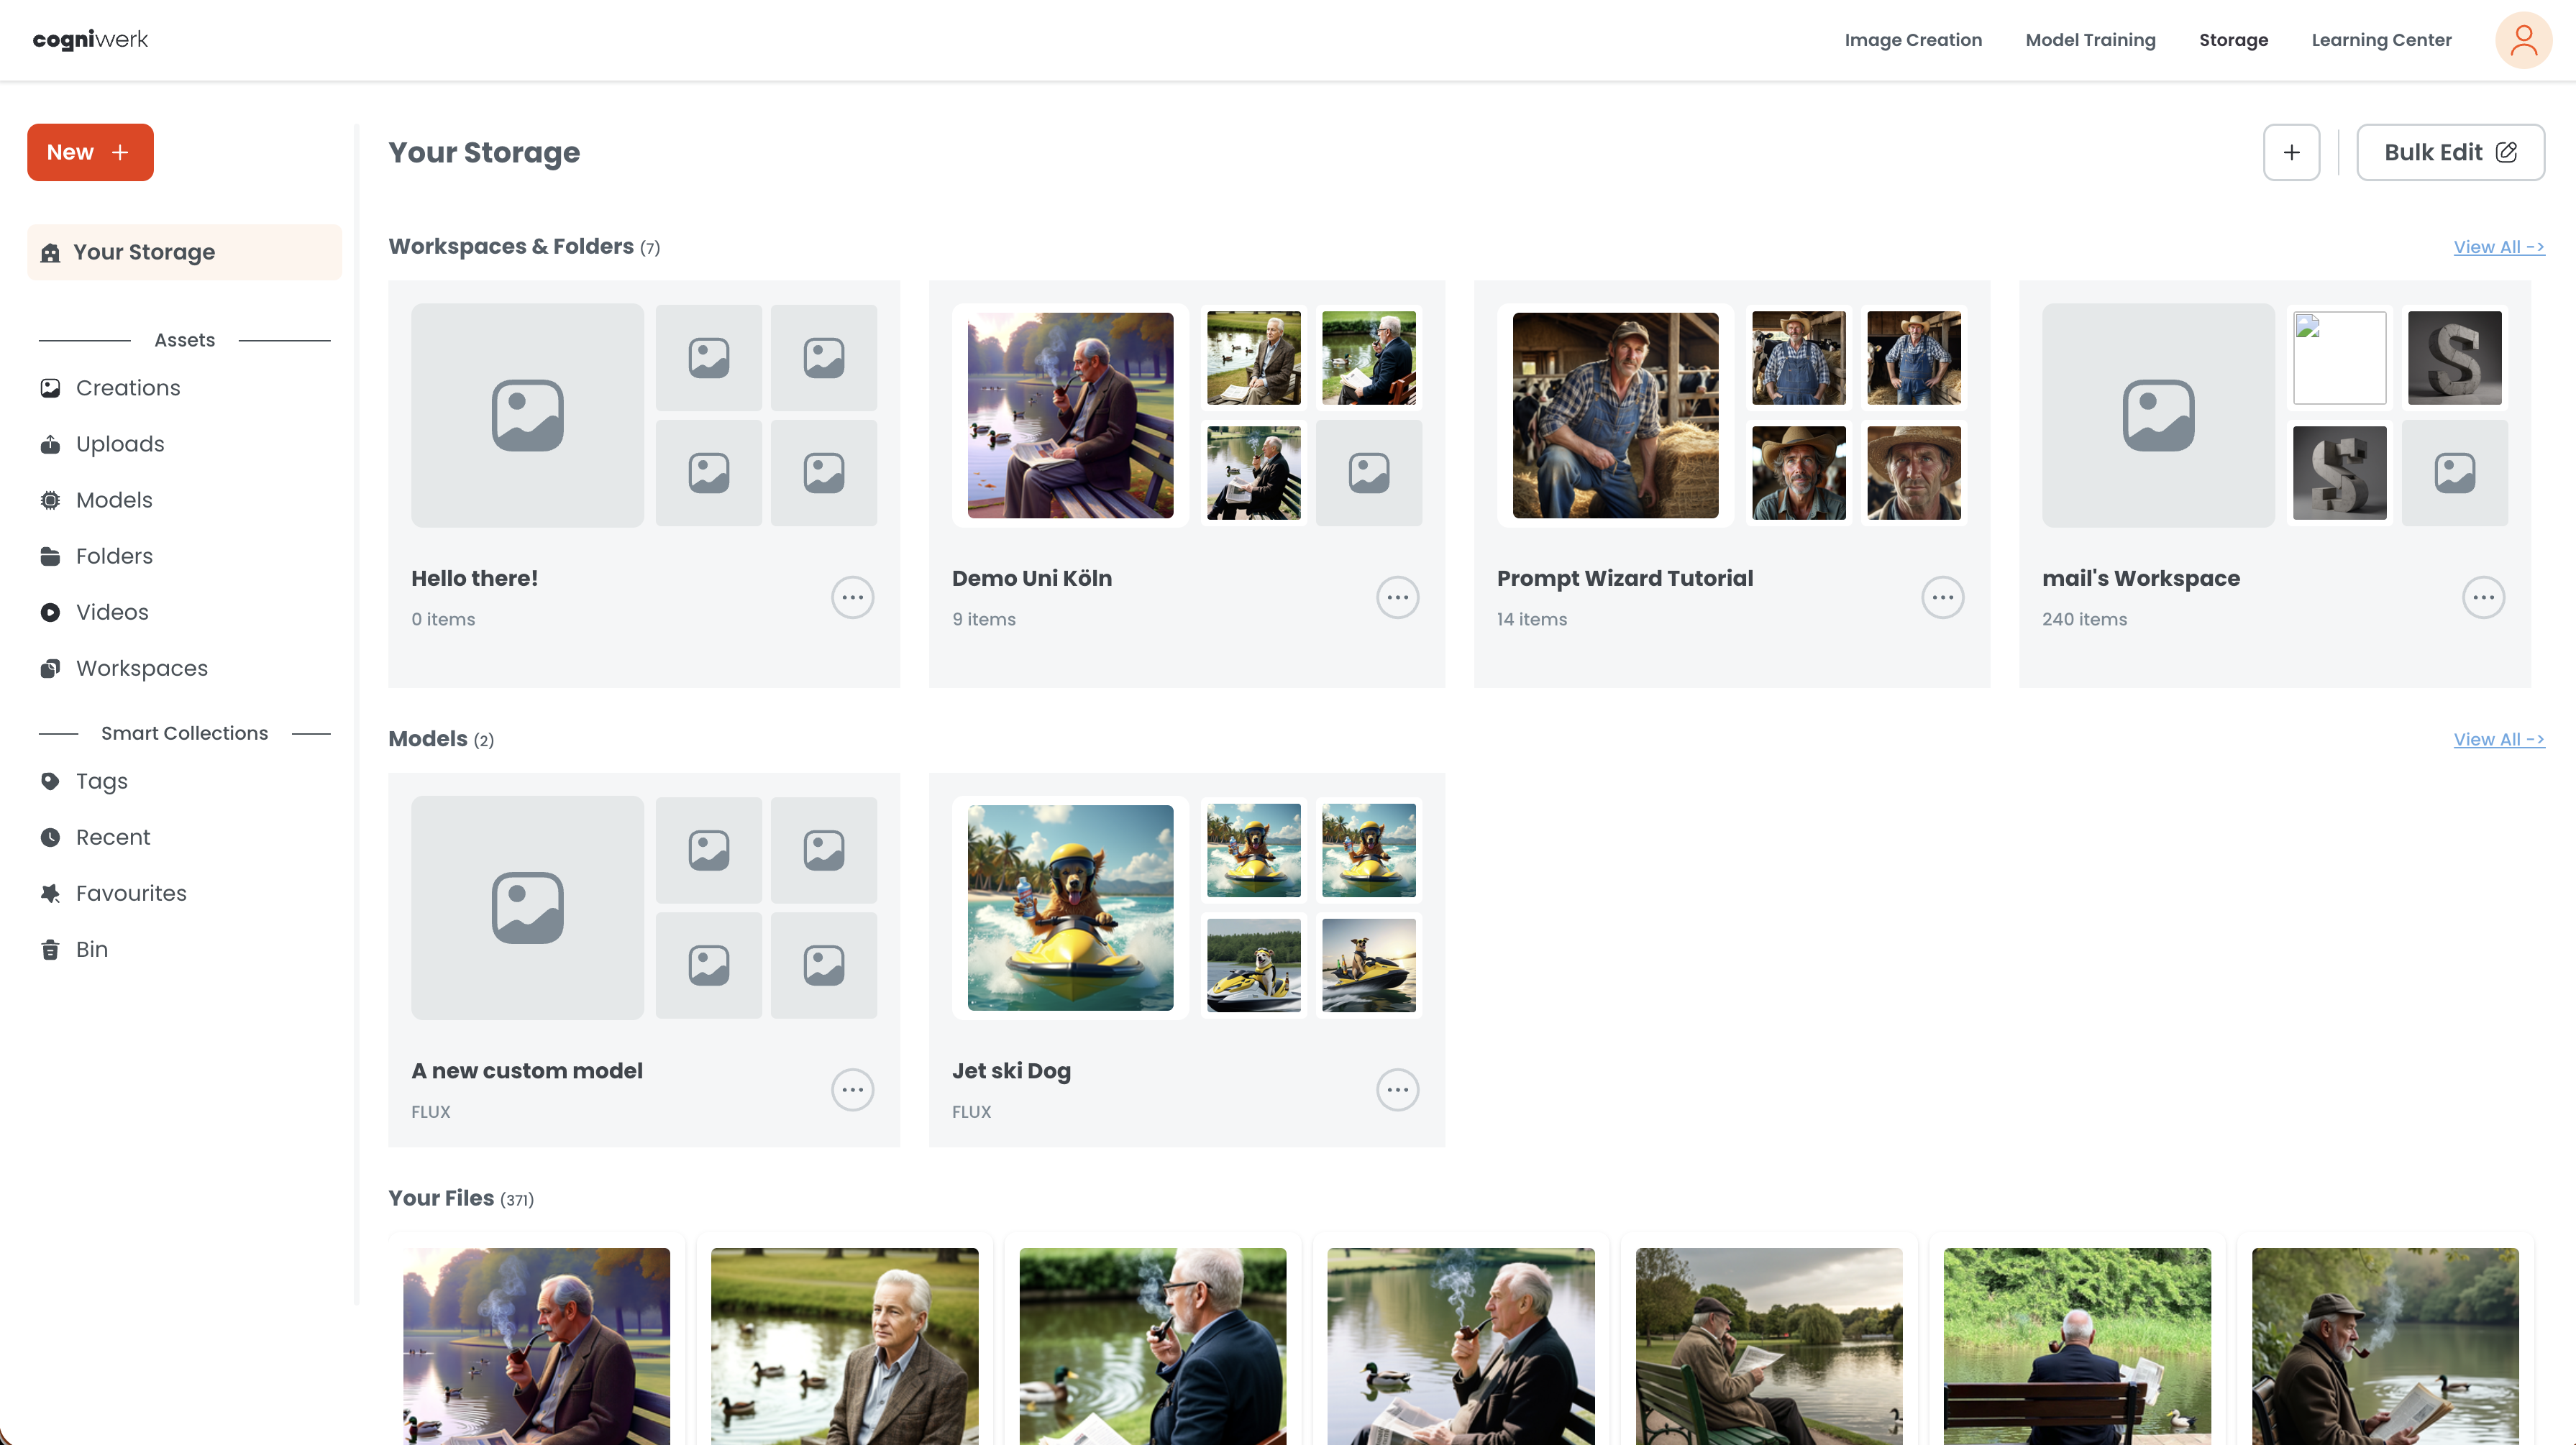Viewport: 2576px width, 1445px height.
Task: Open the Favourites smart collection
Action: [x=131, y=893]
